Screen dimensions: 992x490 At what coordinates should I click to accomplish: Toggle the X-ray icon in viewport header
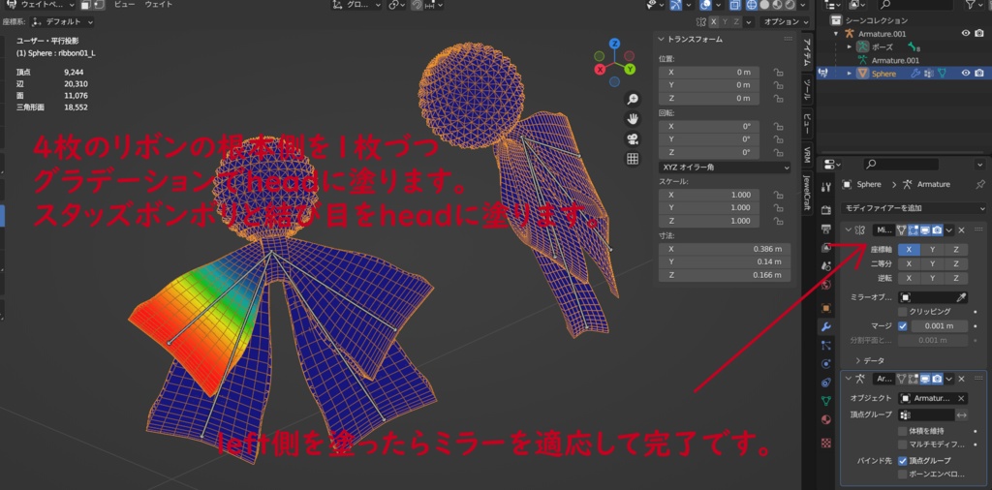tap(734, 5)
